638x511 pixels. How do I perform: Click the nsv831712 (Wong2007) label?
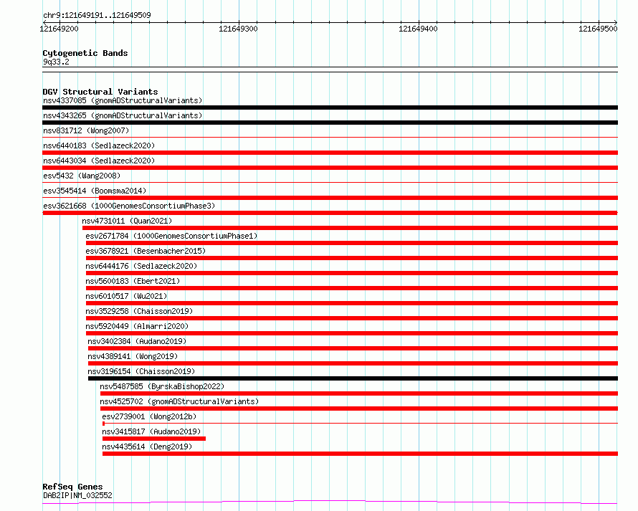coord(86,130)
